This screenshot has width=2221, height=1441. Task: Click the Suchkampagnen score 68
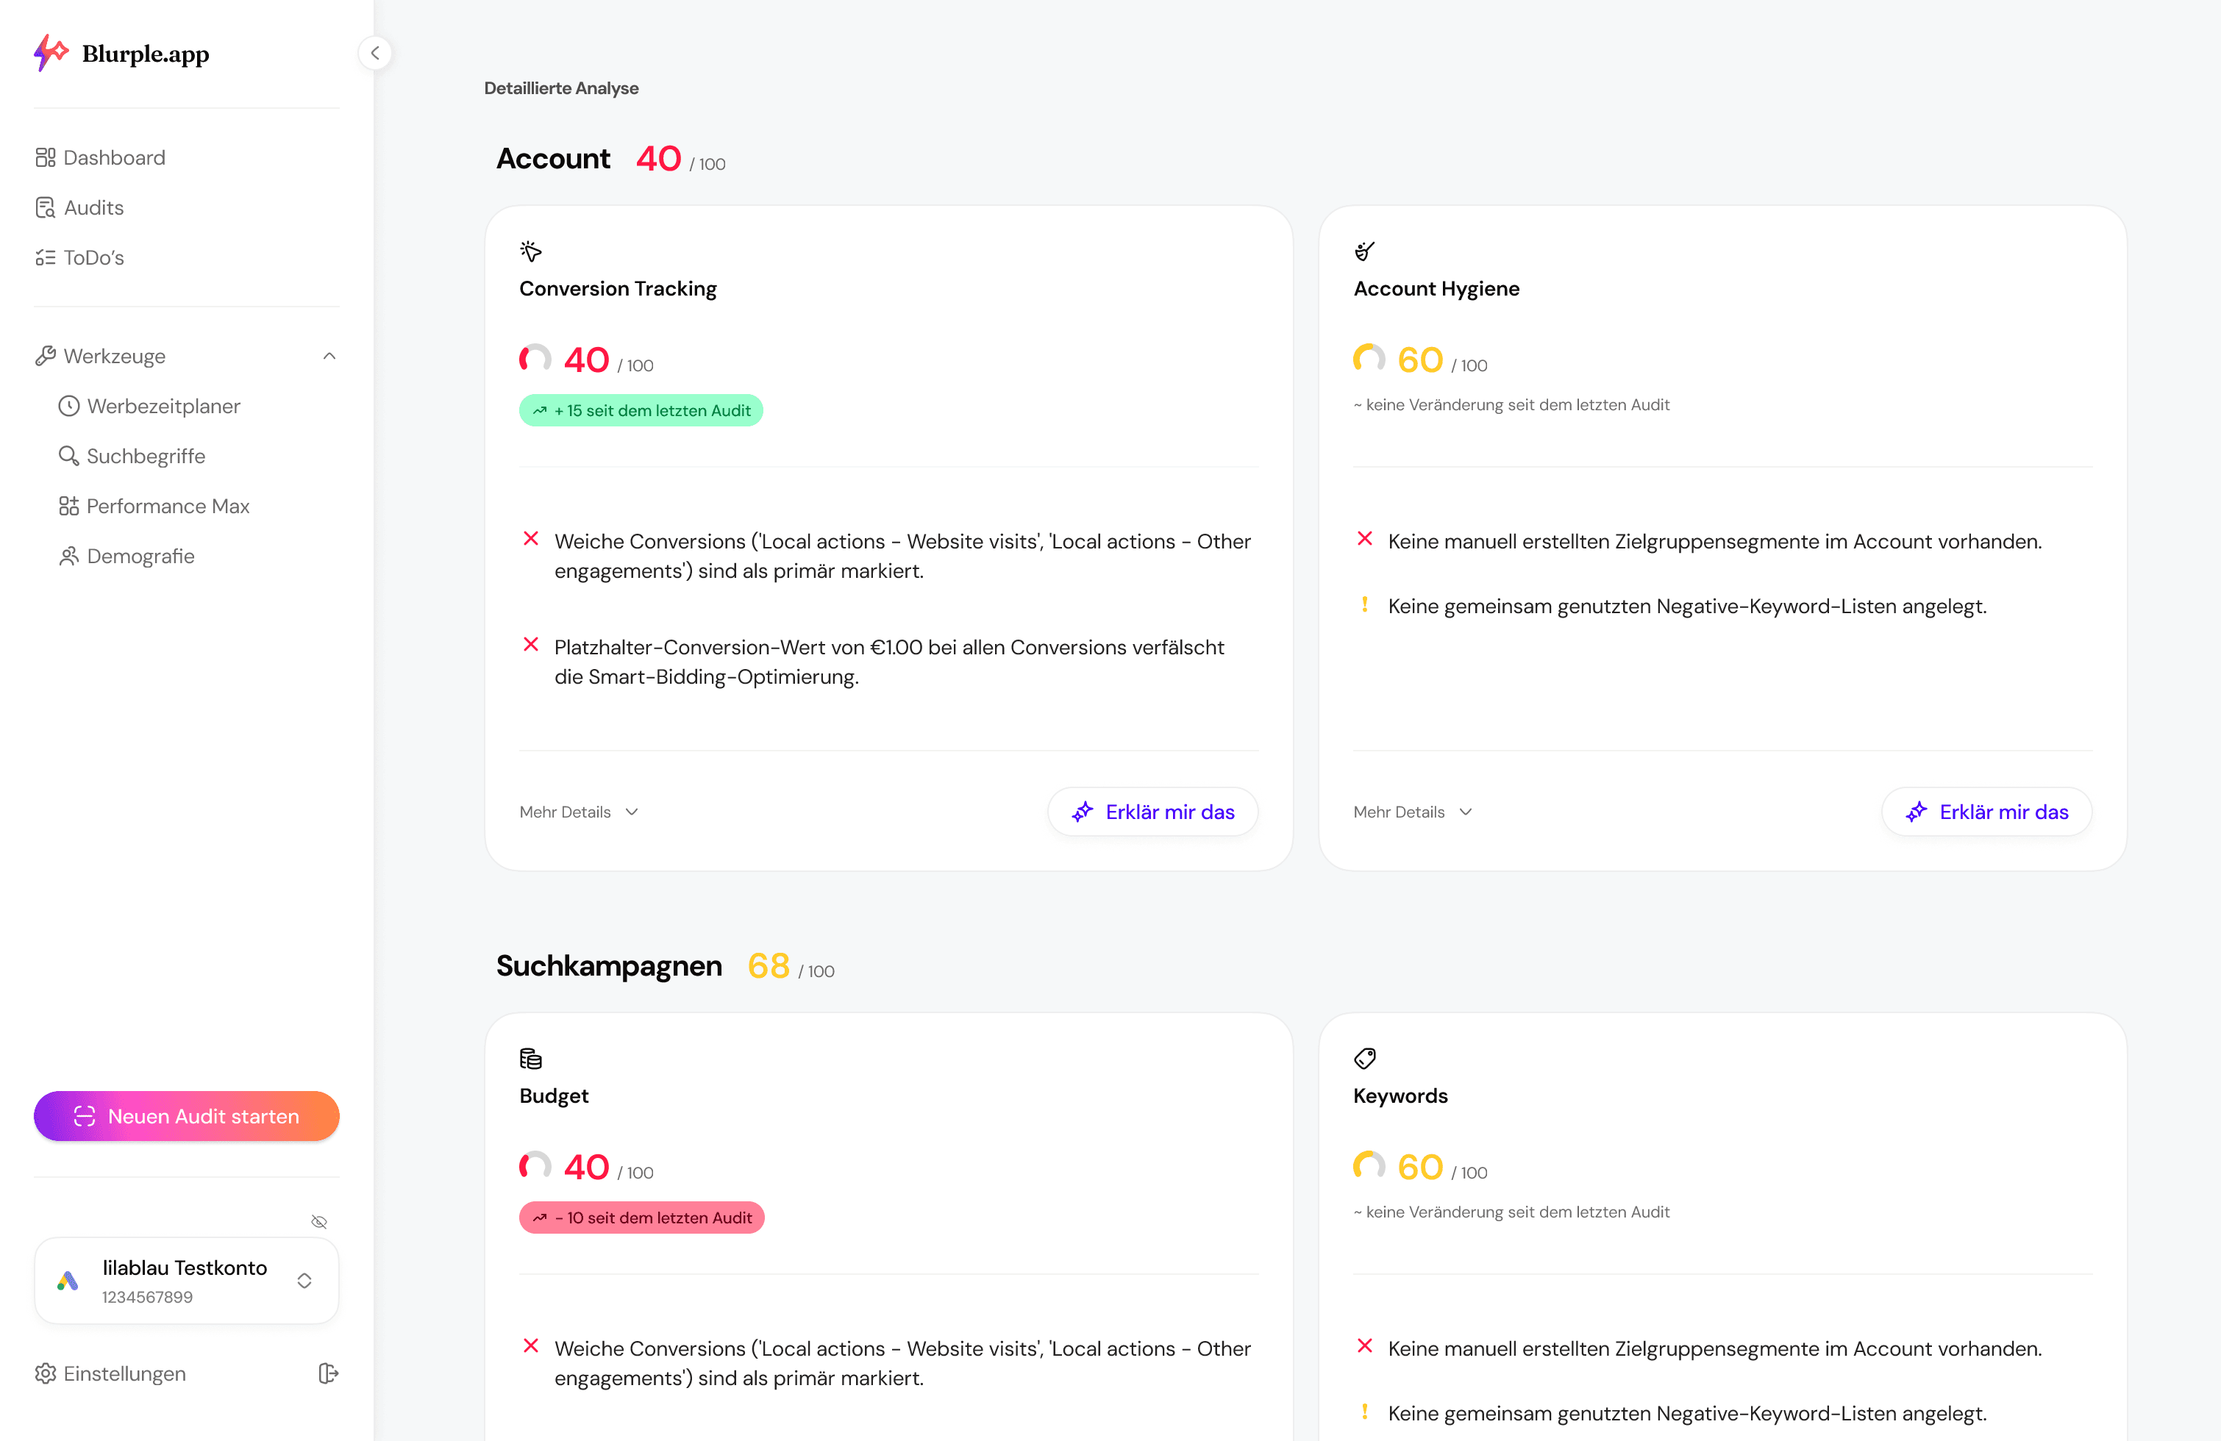pos(769,968)
